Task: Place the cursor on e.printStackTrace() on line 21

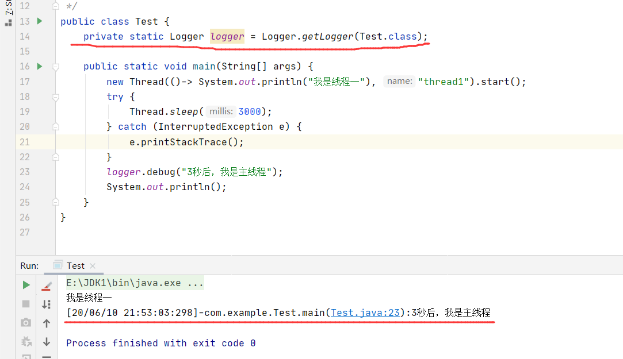Action: tap(186, 142)
